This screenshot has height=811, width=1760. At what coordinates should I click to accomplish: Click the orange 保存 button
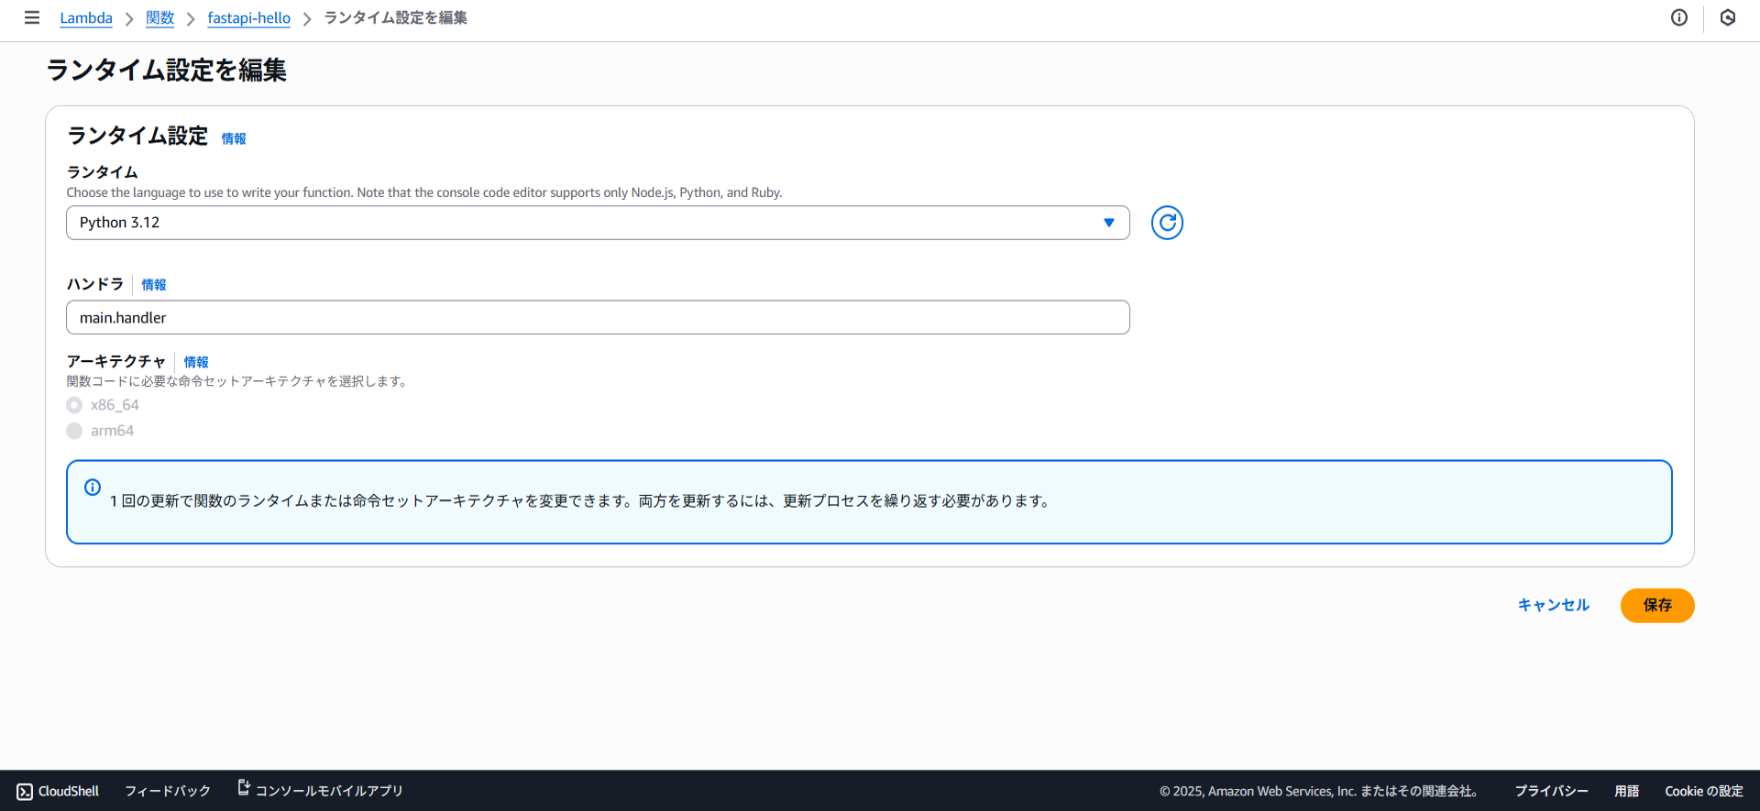click(1657, 605)
